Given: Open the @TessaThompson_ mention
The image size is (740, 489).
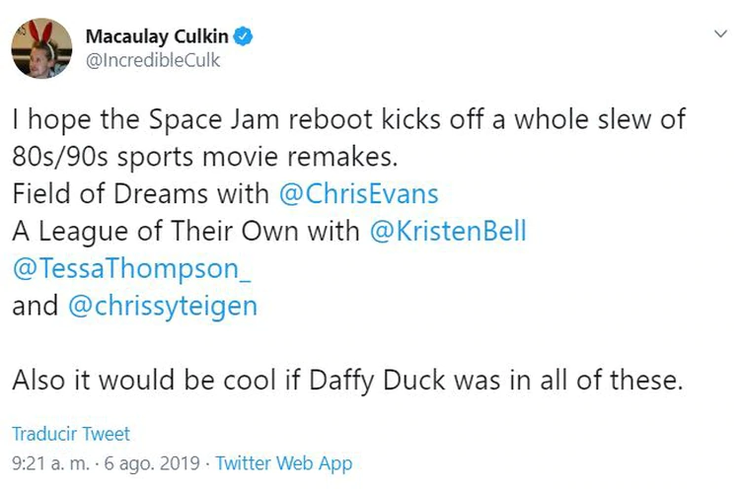Looking at the screenshot, I should 126,269.
